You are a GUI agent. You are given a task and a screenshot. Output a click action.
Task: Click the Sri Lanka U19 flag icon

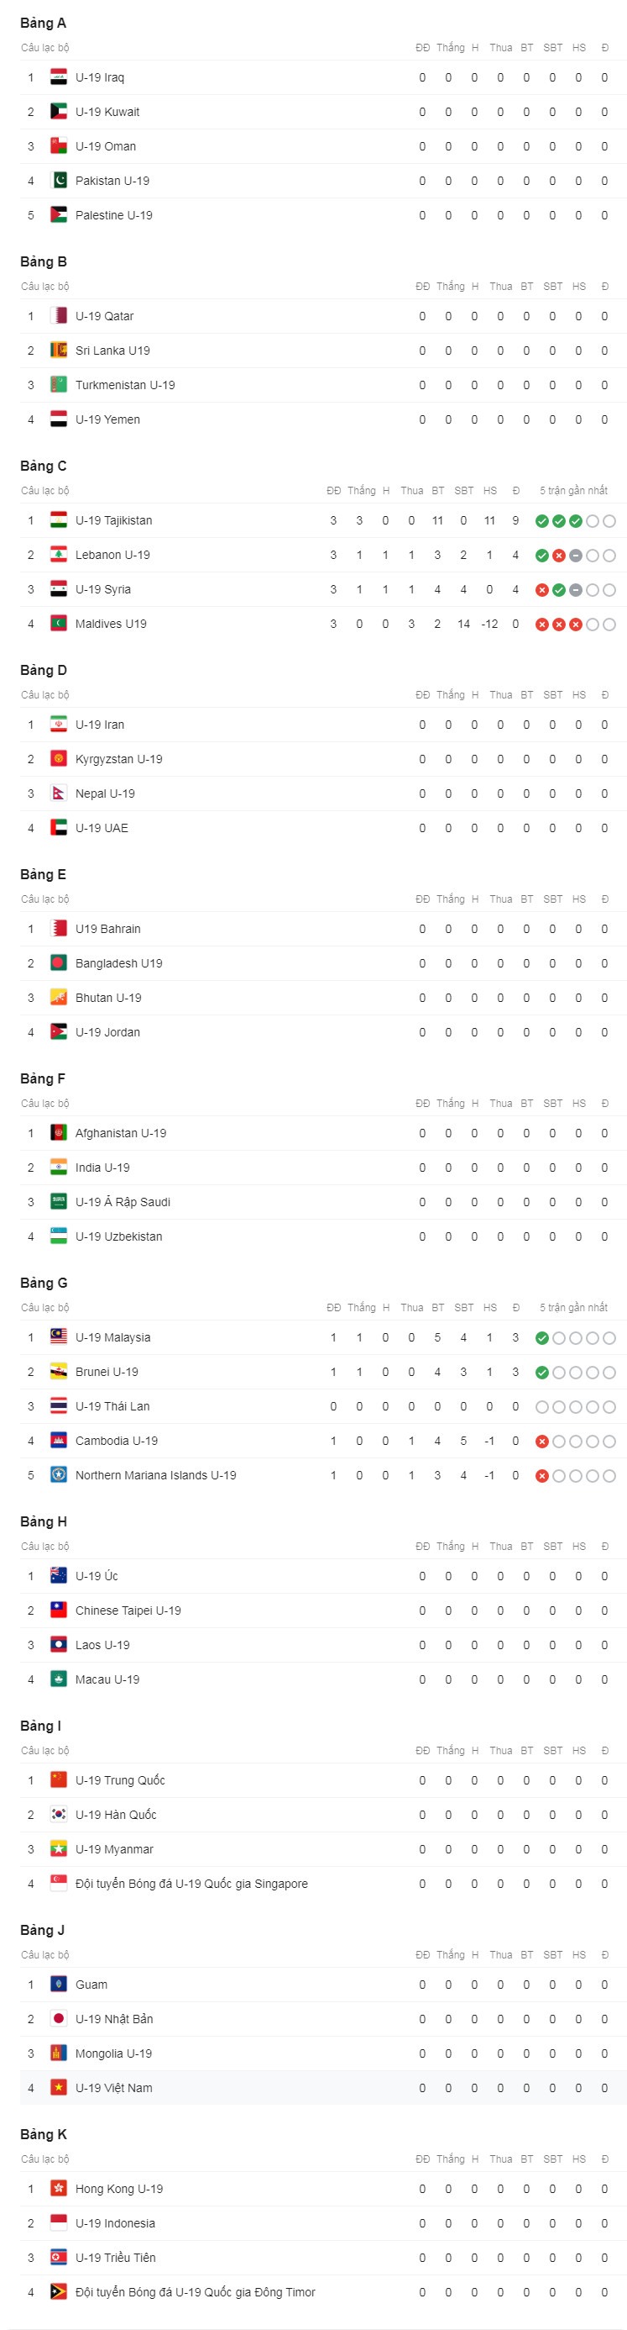(x=59, y=350)
